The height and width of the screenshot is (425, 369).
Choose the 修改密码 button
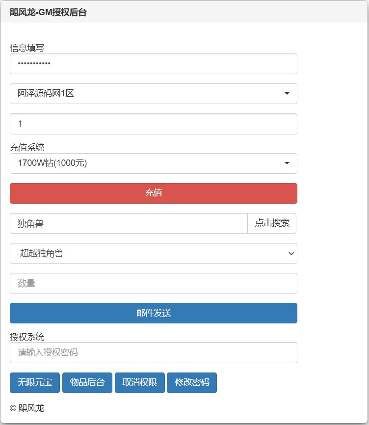pyautogui.click(x=192, y=383)
